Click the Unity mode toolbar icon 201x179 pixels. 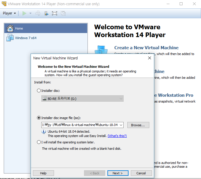coord(63,13)
